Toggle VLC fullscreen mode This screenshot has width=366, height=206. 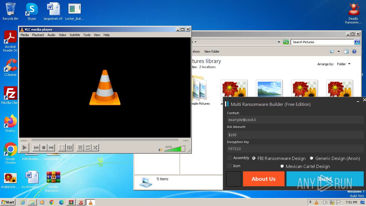tap(62, 148)
